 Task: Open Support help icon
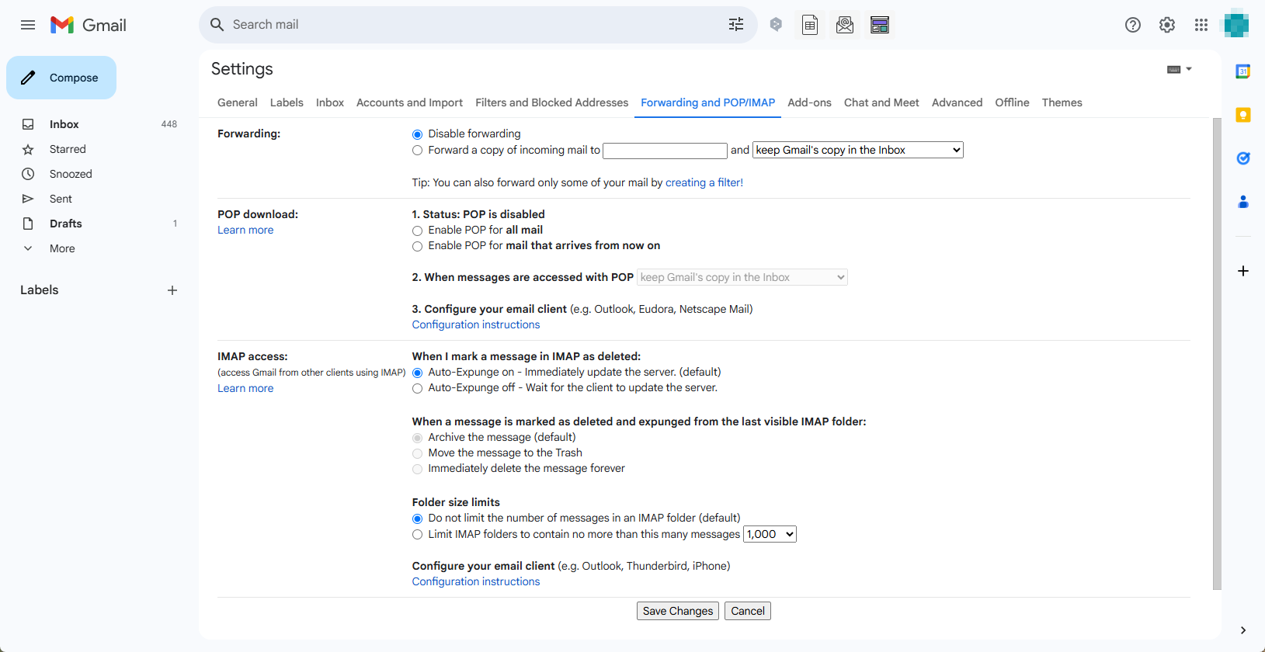pyautogui.click(x=1133, y=25)
